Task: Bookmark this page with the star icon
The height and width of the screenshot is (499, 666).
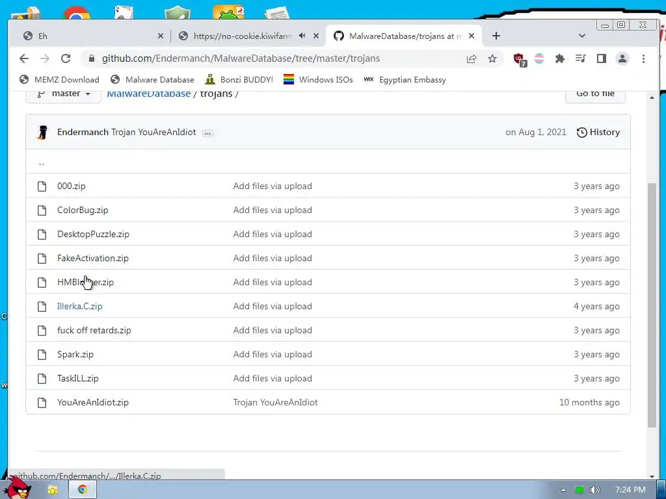Action: (492, 58)
